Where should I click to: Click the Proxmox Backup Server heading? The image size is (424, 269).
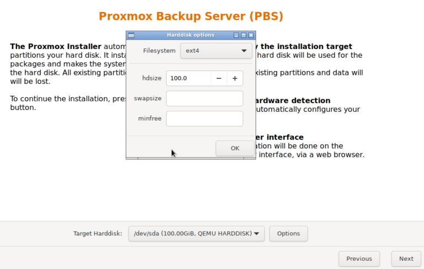click(x=191, y=16)
